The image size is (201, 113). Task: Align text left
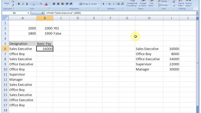tap(54, 4)
